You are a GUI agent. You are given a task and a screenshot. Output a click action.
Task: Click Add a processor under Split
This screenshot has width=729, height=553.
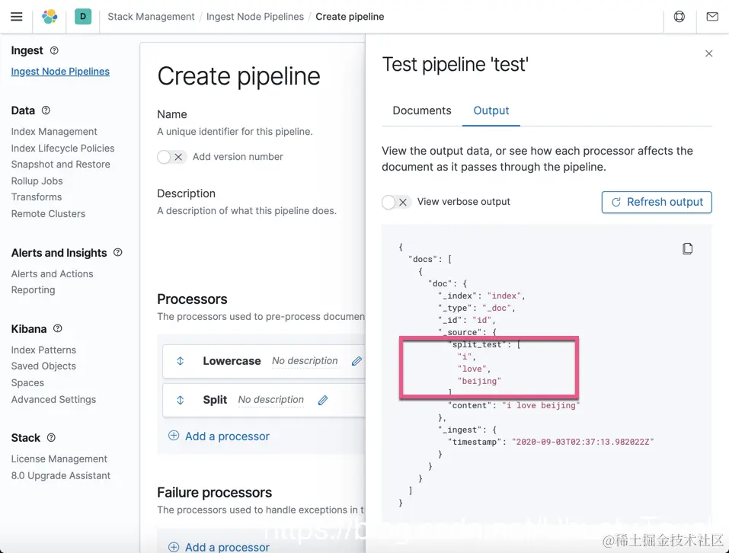(x=219, y=436)
